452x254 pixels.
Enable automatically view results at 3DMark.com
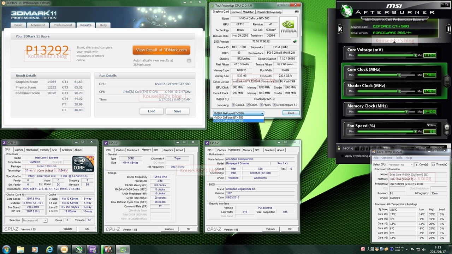click(189, 61)
